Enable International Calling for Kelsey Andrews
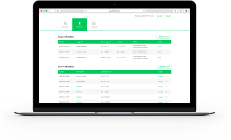Image resolution: width=231 pixels, height=140 pixels. click(x=133, y=46)
